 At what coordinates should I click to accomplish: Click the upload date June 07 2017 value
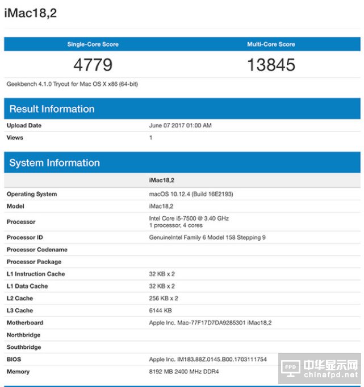[x=180, y=126]
